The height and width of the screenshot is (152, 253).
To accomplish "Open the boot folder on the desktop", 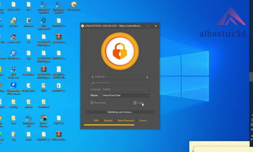I will pos(14,120).
